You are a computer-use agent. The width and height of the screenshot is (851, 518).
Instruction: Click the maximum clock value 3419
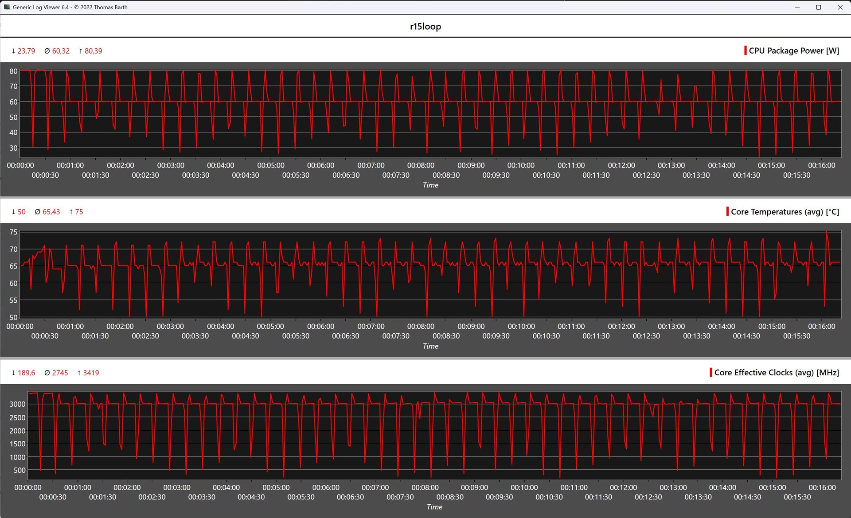tap(91, 373)
